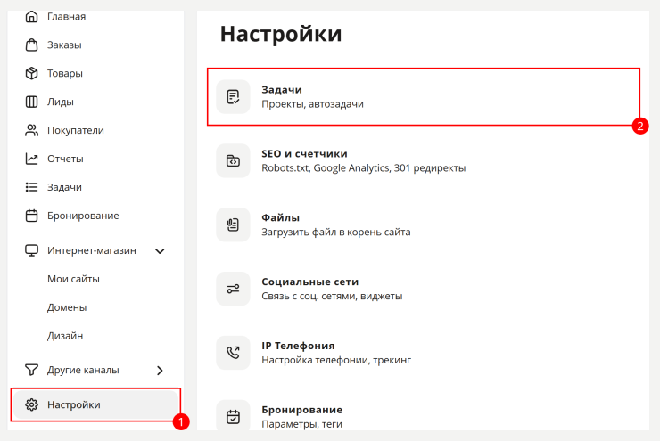Screen dimensions: 660x441
Task: Click the Файлы documents icon
Action: [233, 225]
